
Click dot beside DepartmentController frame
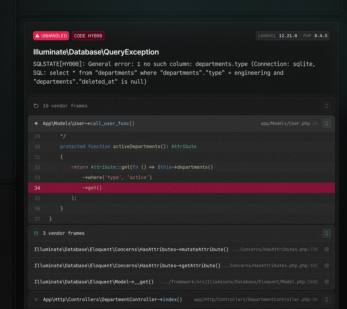pos(36,299)
